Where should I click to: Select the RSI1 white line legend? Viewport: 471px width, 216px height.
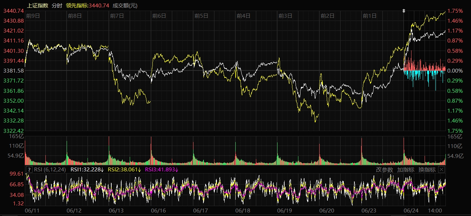click(x=87, y=170)
